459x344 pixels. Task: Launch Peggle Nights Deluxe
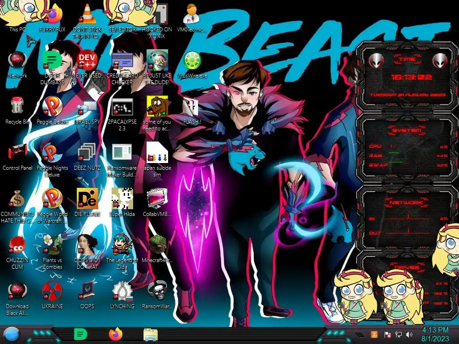coord(52,160)
